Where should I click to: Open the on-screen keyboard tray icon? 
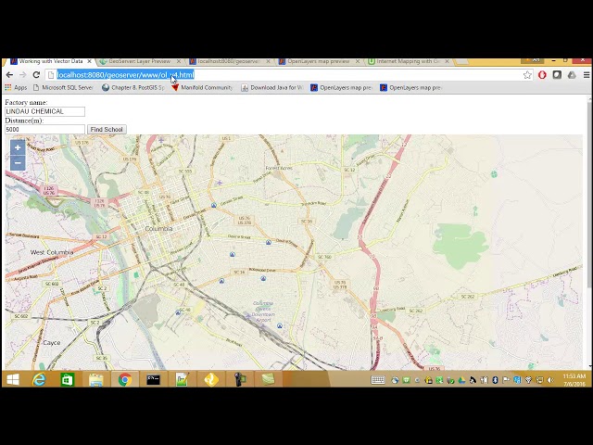pyautogui.click(x=378, y=380)
